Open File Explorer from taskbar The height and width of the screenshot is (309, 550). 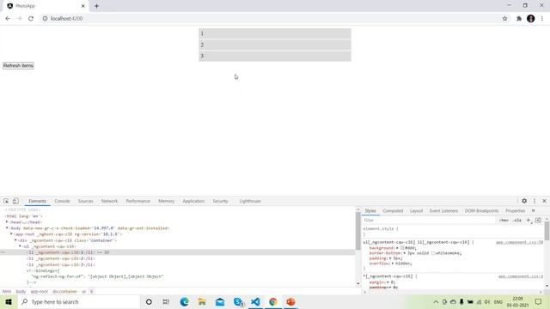click(202, 301)
